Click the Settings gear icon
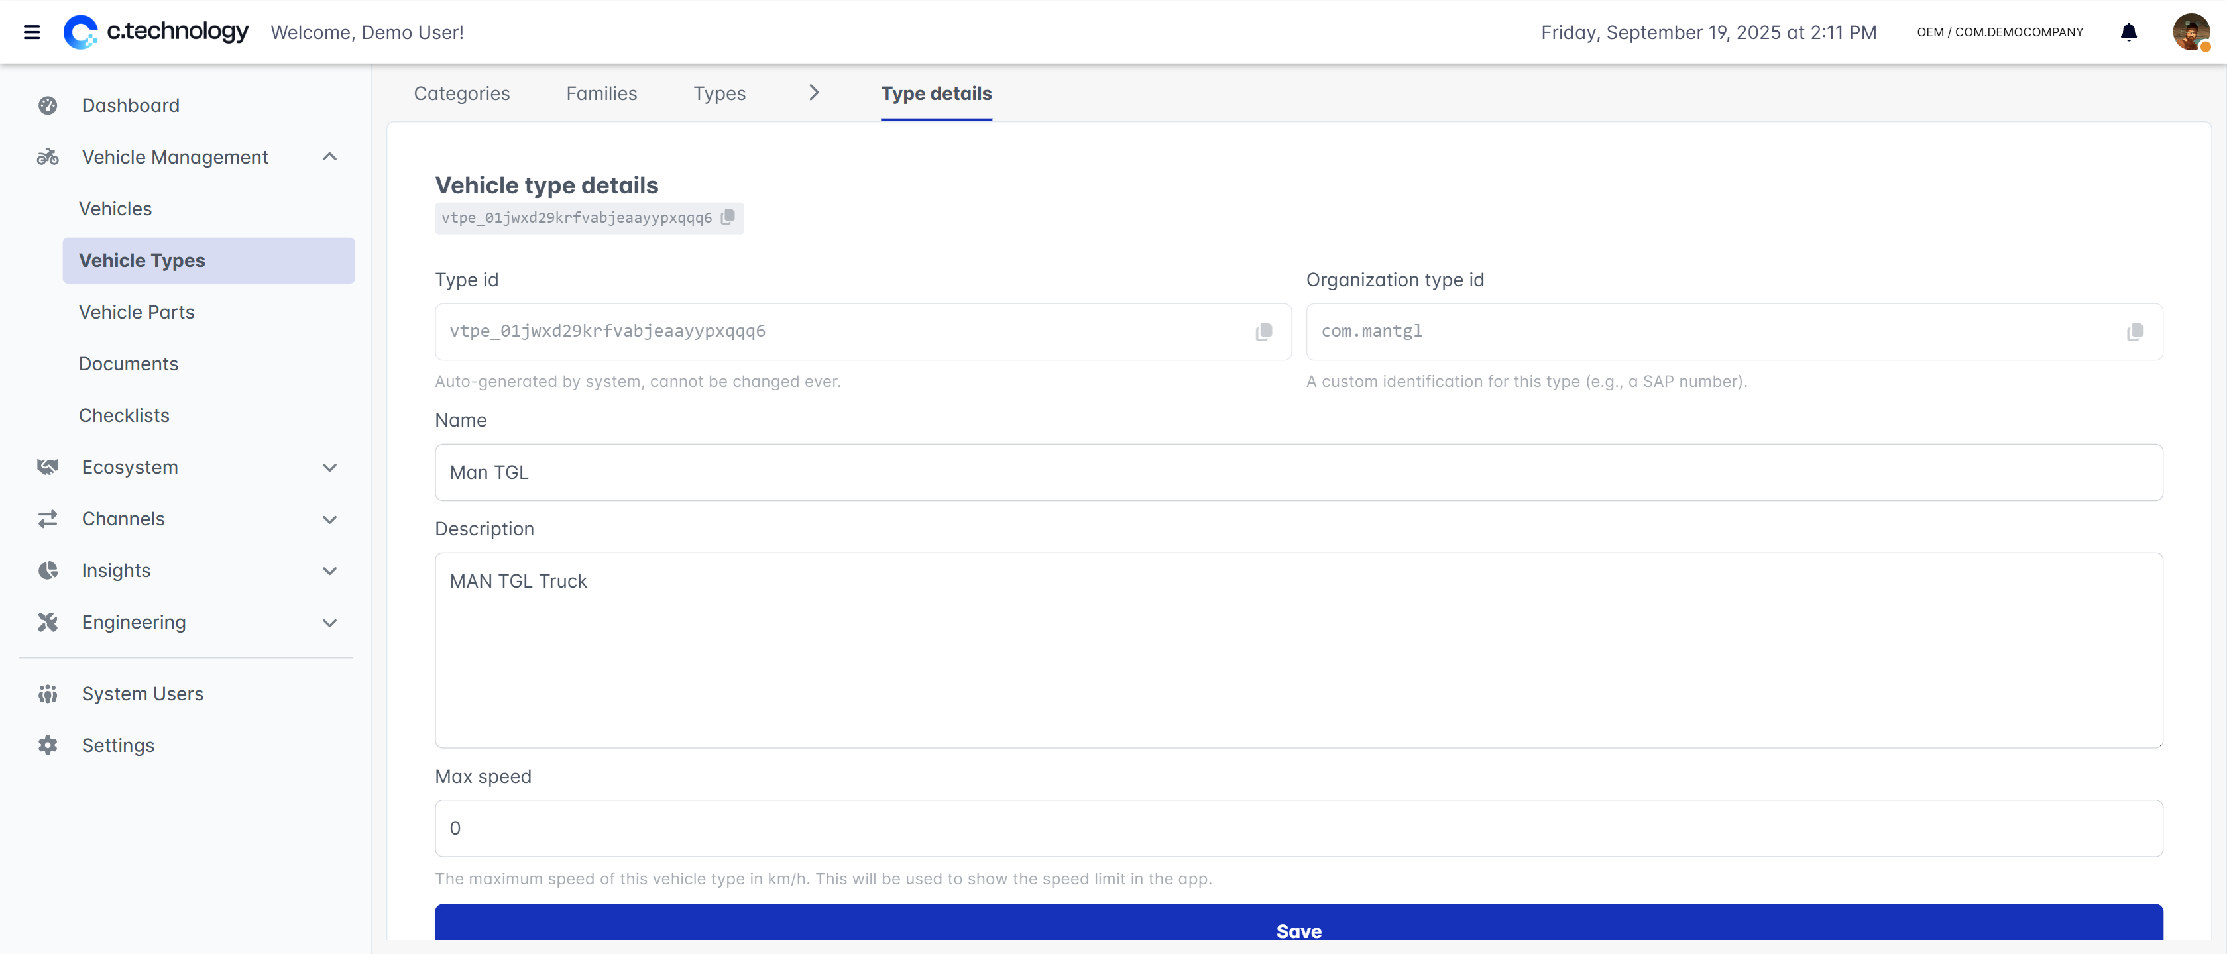This screenshot has height=954, width=2227. 48,745
